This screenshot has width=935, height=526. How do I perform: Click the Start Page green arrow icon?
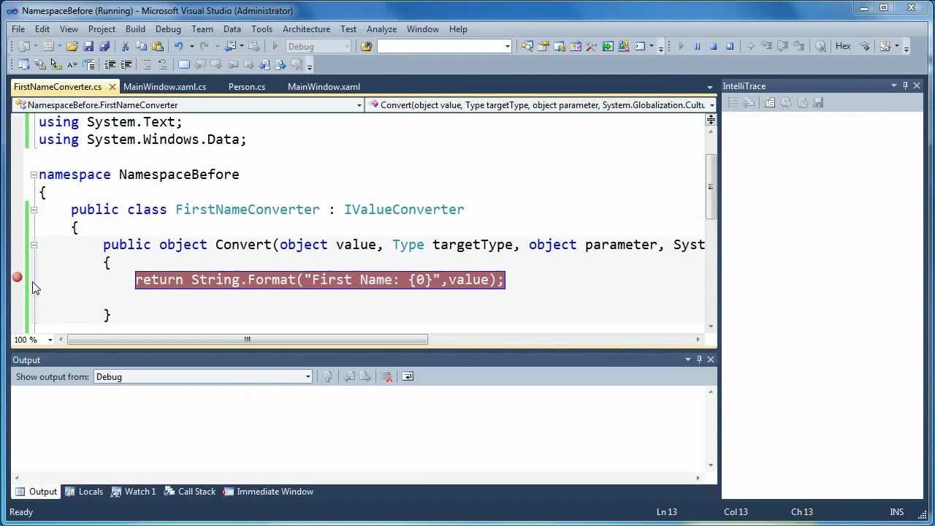[608, 46]
